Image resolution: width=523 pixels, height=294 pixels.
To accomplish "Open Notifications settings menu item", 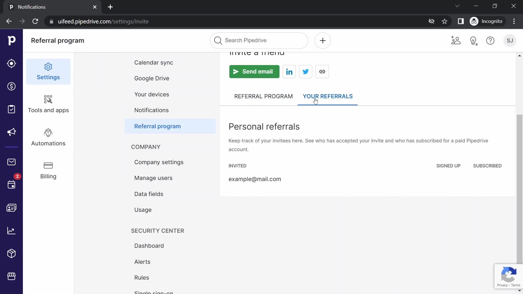I will [x=151, y=110].
